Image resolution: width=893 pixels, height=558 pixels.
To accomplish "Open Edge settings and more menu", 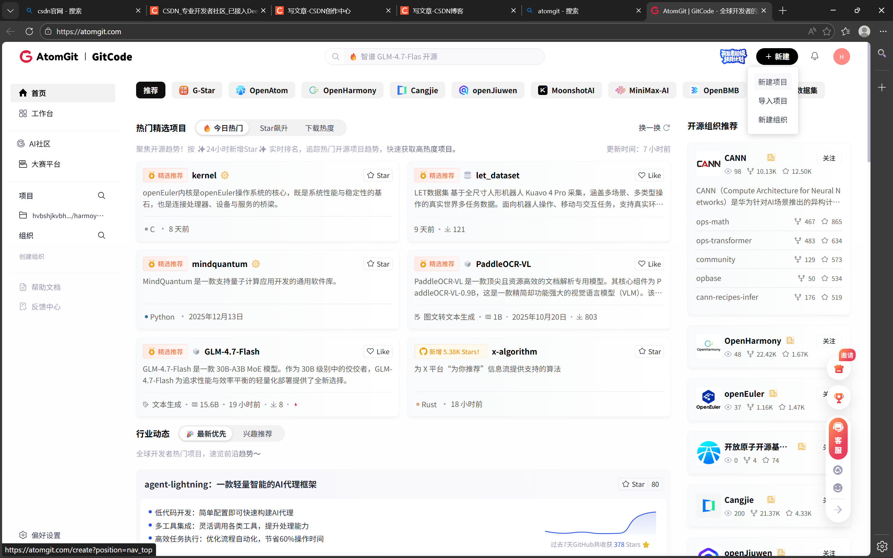I will coord(883,31).
